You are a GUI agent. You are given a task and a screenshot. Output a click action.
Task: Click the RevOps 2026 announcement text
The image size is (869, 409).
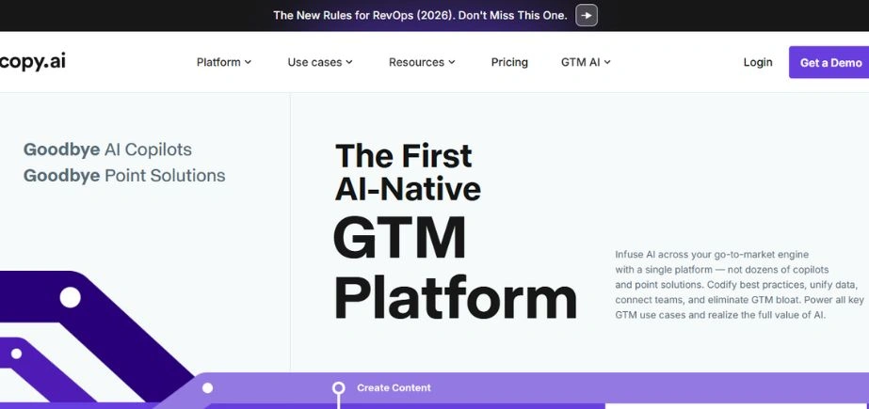(420, 15)
